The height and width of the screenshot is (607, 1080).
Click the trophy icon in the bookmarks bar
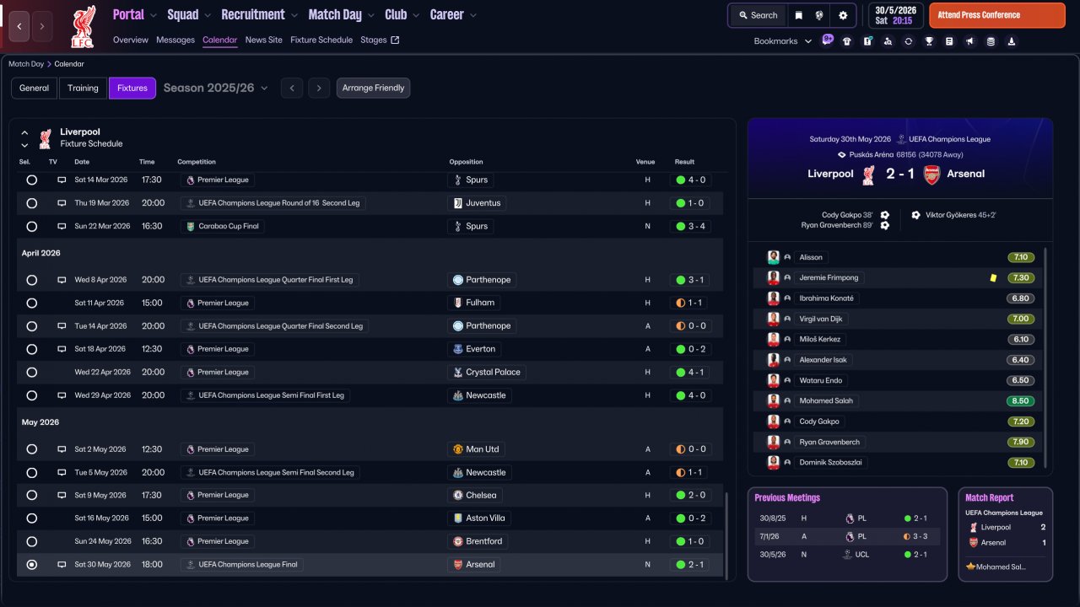coord(929,41)
